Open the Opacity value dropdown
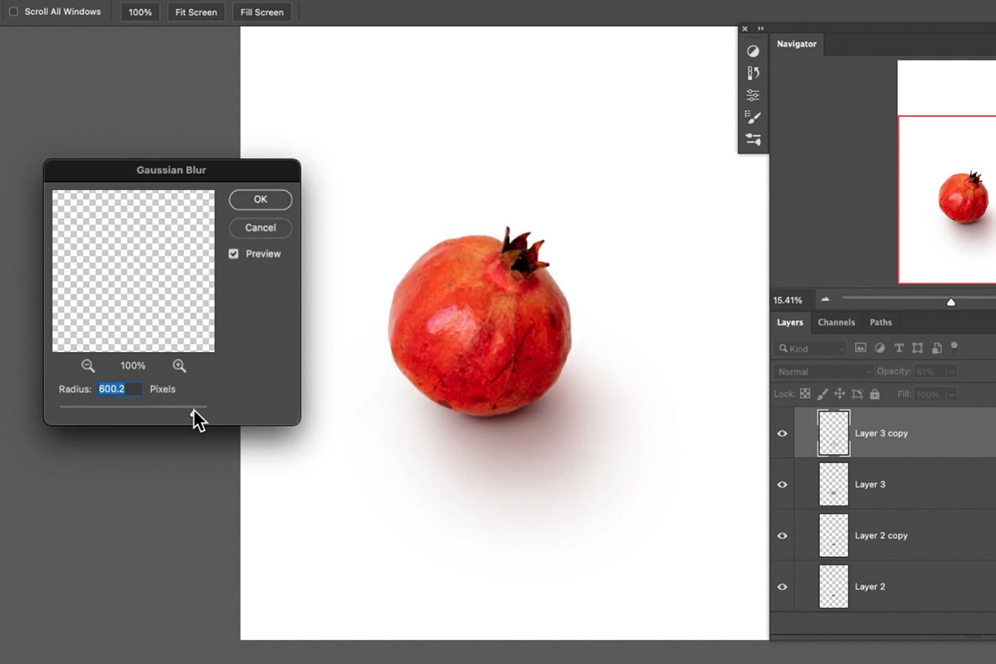The height and width of the screenshot is (664, 996). [x=949, y=371]
